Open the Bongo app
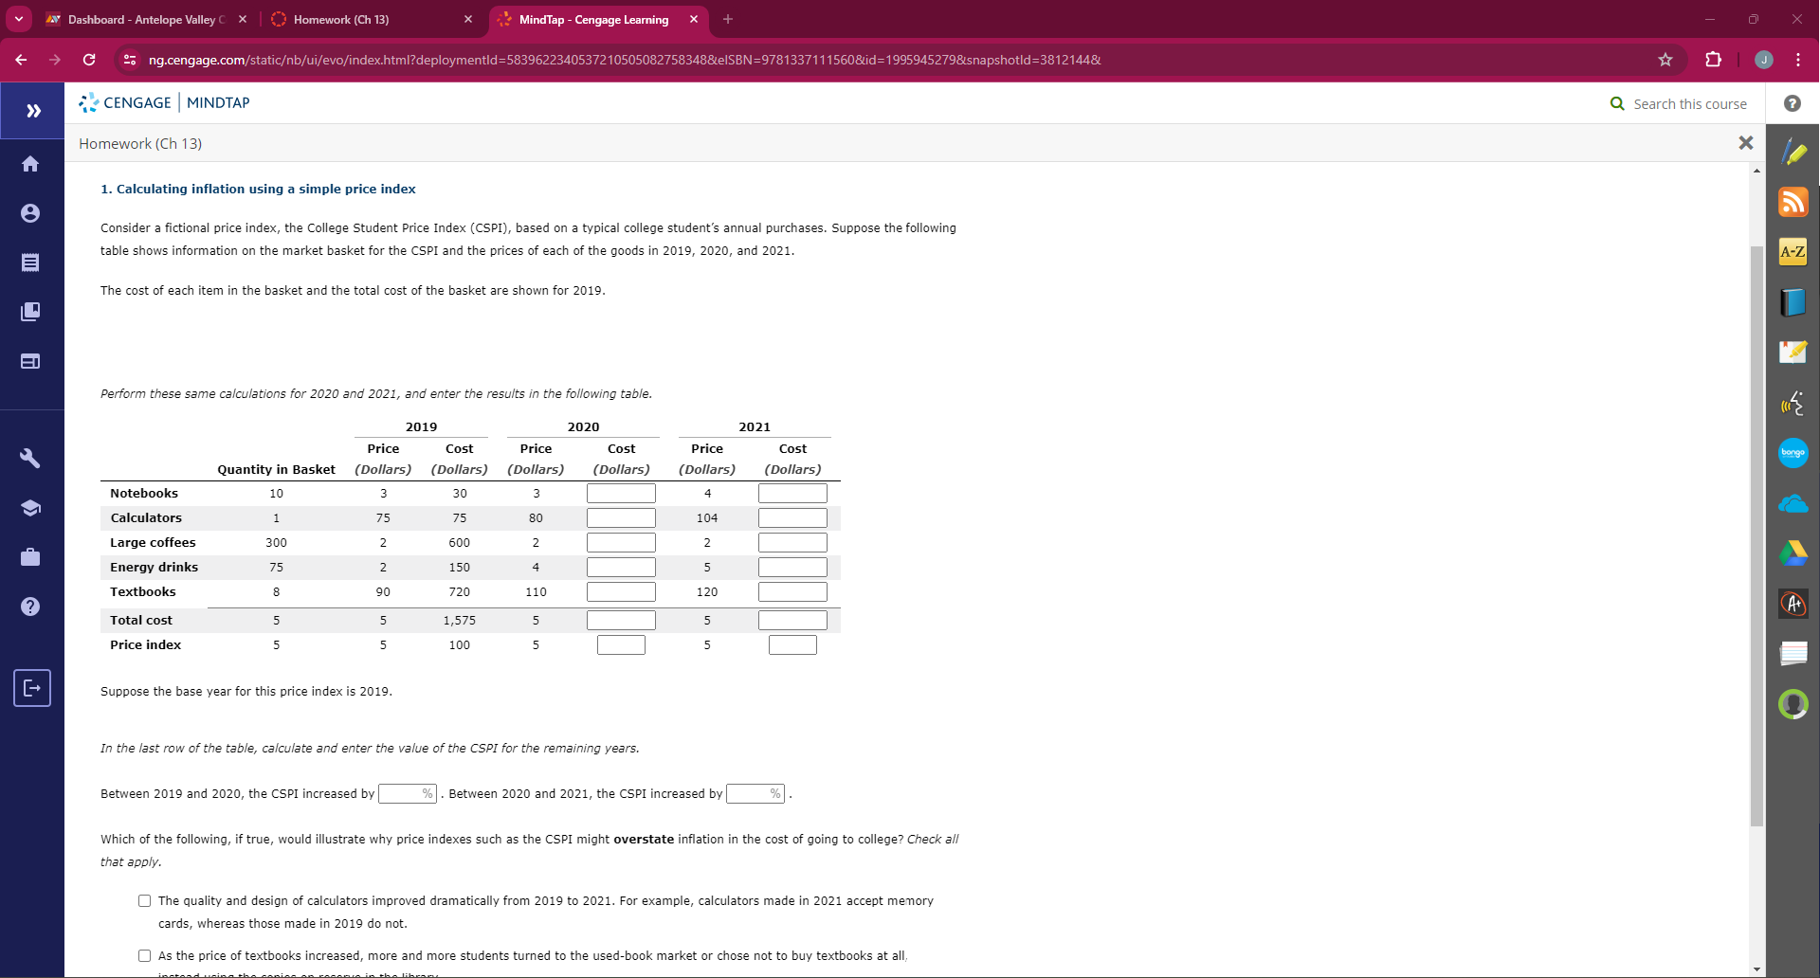The image size is (1820, 978). click(1793, 453)
